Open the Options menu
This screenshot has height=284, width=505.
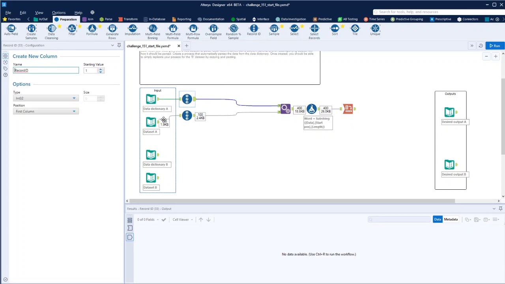coord(59,13)
